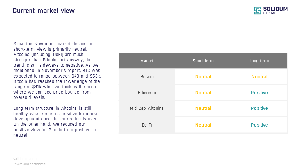Click the Solidum Capital logo icon
Image resolution: width=300 pixels, height=168 pixels.
click(x=258, y=11)
